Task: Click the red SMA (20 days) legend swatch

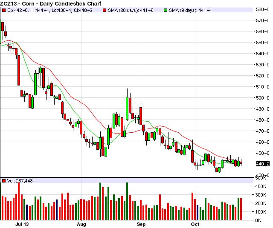Action: tap(105, 10)
